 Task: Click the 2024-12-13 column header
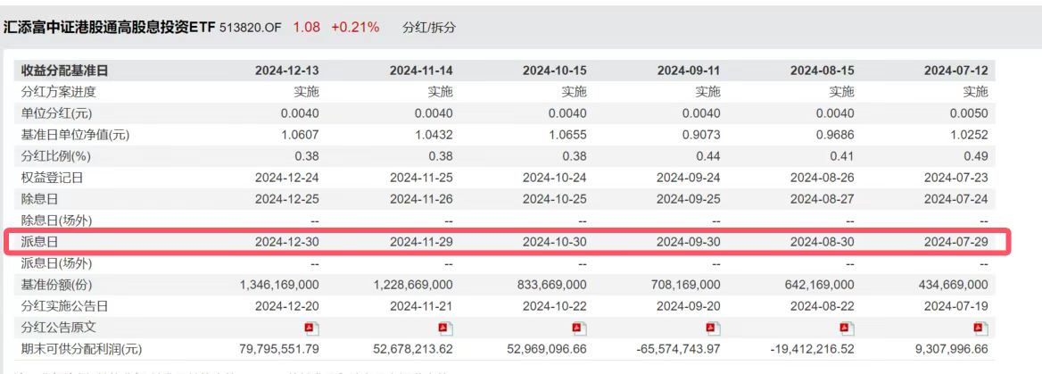[x=287, y=71]
